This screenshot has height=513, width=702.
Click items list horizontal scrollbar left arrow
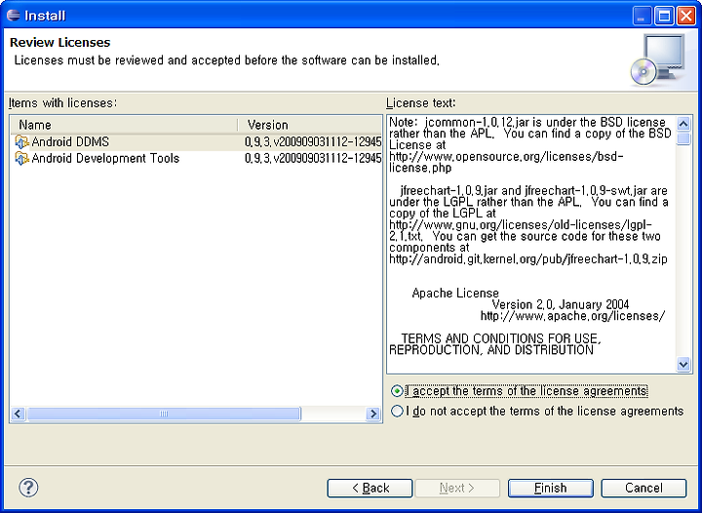18,414
